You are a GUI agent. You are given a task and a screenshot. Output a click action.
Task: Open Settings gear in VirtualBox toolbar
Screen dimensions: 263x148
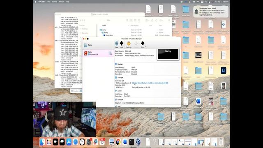tap(129, 44)
